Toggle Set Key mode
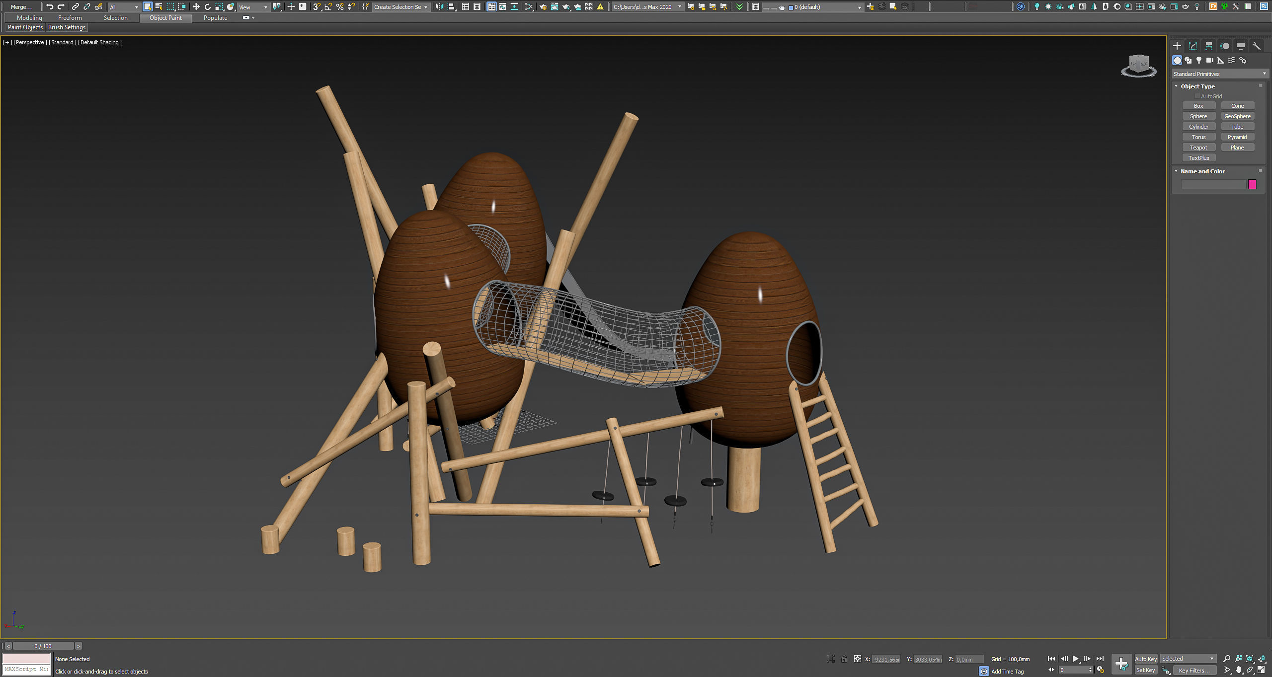 [1146, 671]
